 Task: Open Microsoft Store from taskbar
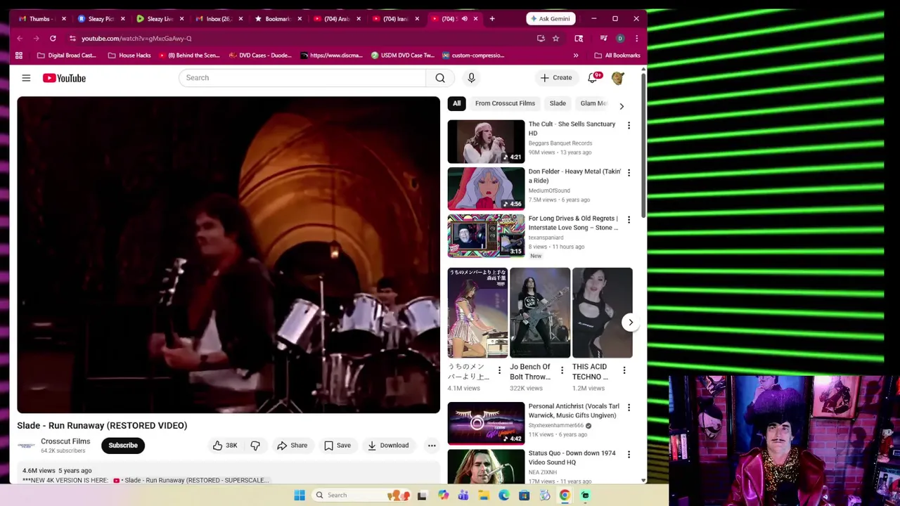[524, 495]
